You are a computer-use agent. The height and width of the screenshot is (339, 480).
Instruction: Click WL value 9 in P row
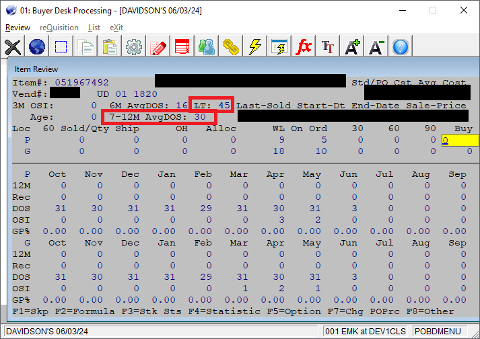pos(281,140)
